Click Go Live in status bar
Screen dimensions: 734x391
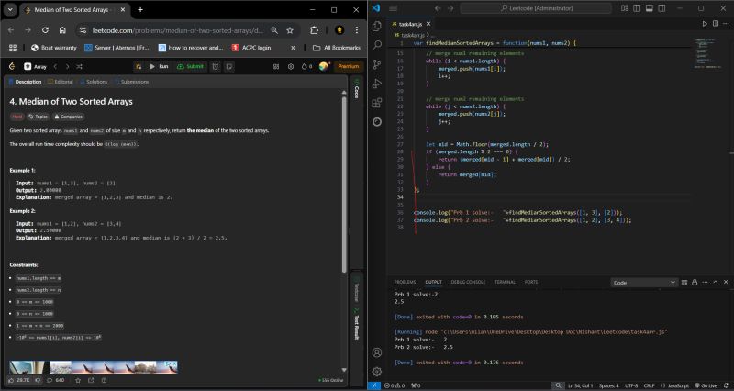[706, 385]
